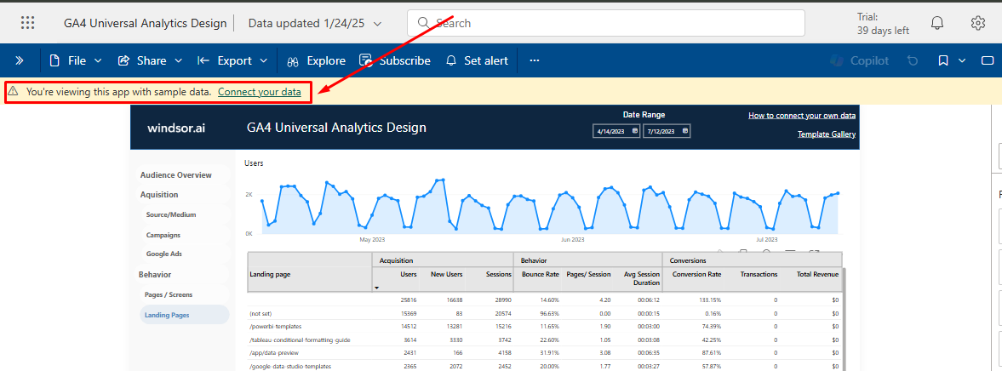Expand the Export dropdown chevron
1002x371 pixels.
[x=264, y=60]
